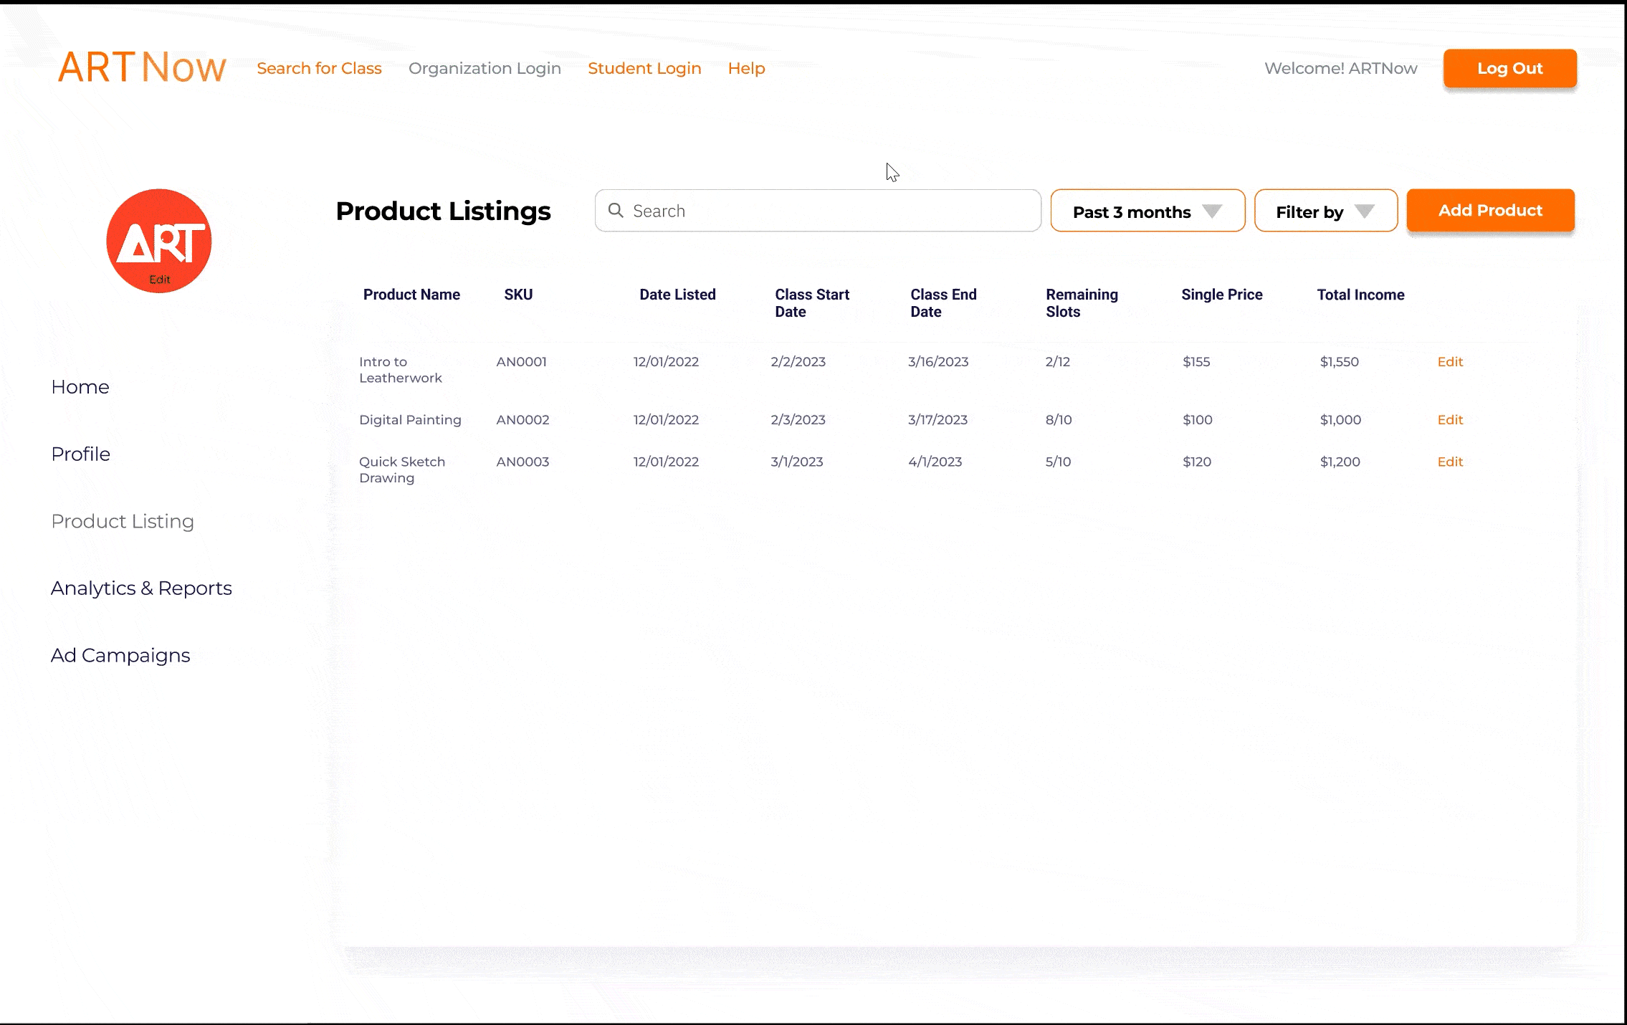This screenshot has width=1627, height=1025.
Task: Open the Past 3 months dropdown
Action: click(x=1148, y=211)
